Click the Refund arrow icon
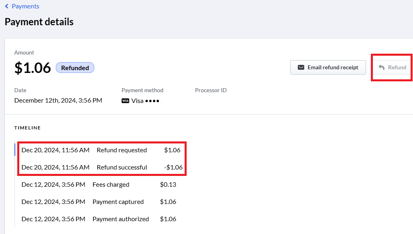This screenshot has width=413, height=234. [381, 67]
